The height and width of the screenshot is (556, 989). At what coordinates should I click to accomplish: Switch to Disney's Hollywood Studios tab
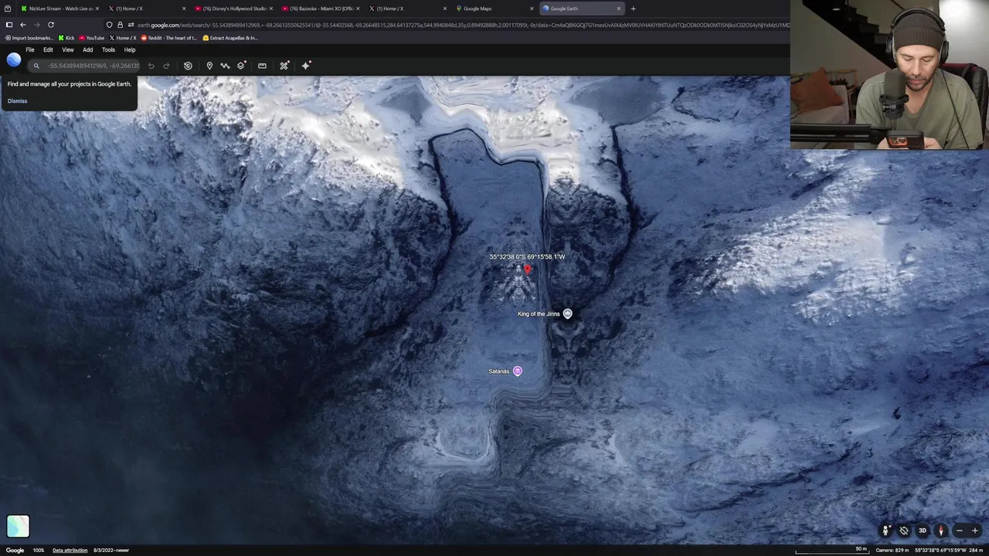tap(234, 8)
